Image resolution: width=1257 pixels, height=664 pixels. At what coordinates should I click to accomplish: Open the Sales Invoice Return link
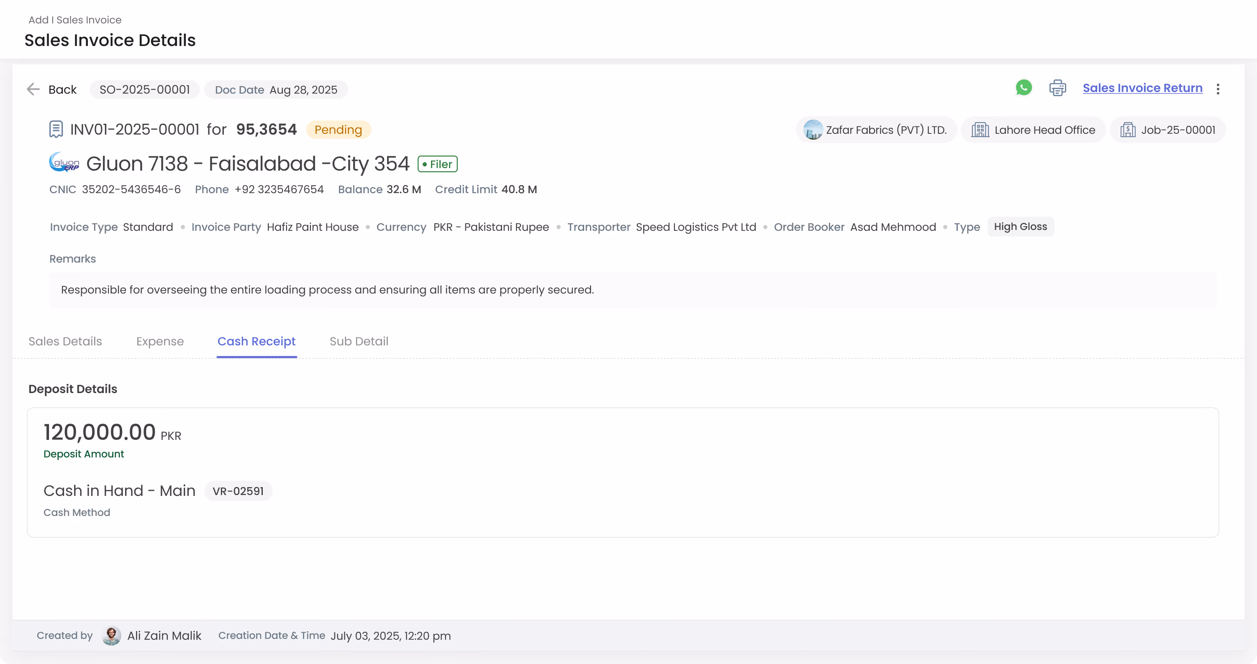(1142, 88)
